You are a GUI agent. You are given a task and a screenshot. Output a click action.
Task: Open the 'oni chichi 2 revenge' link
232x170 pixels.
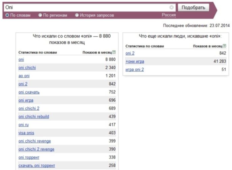[36, 149]
